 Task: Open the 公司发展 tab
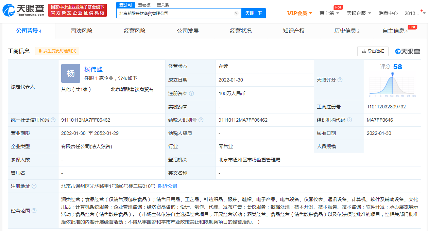pos(188,31)
